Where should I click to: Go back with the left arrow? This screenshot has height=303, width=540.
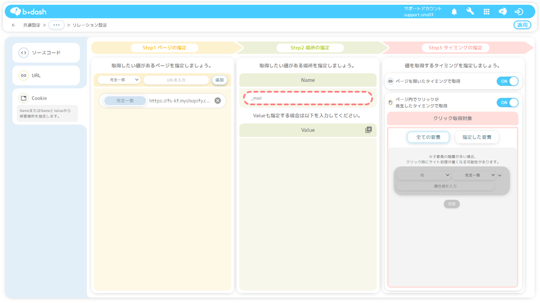[13, 25]
